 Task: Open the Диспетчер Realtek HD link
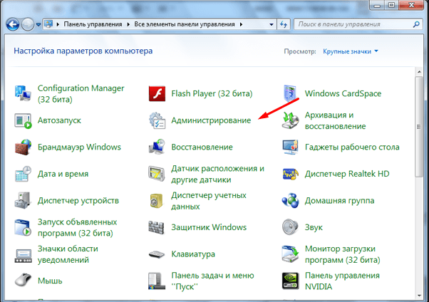coord(347,174)
